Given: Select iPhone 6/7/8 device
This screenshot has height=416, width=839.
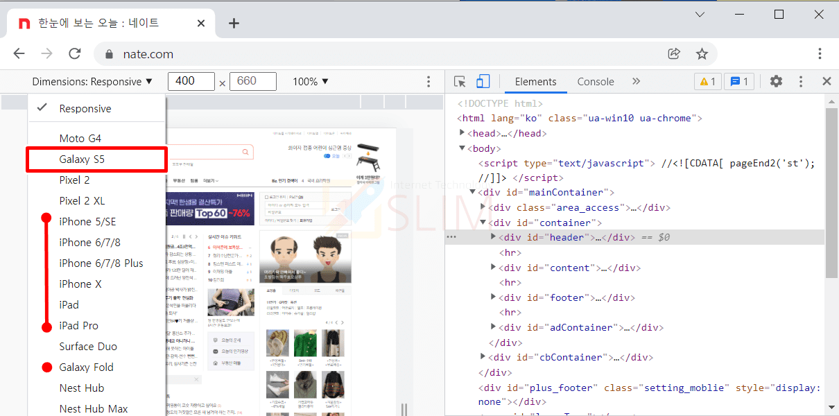Looking at the screenshot, I should [97, 243].
